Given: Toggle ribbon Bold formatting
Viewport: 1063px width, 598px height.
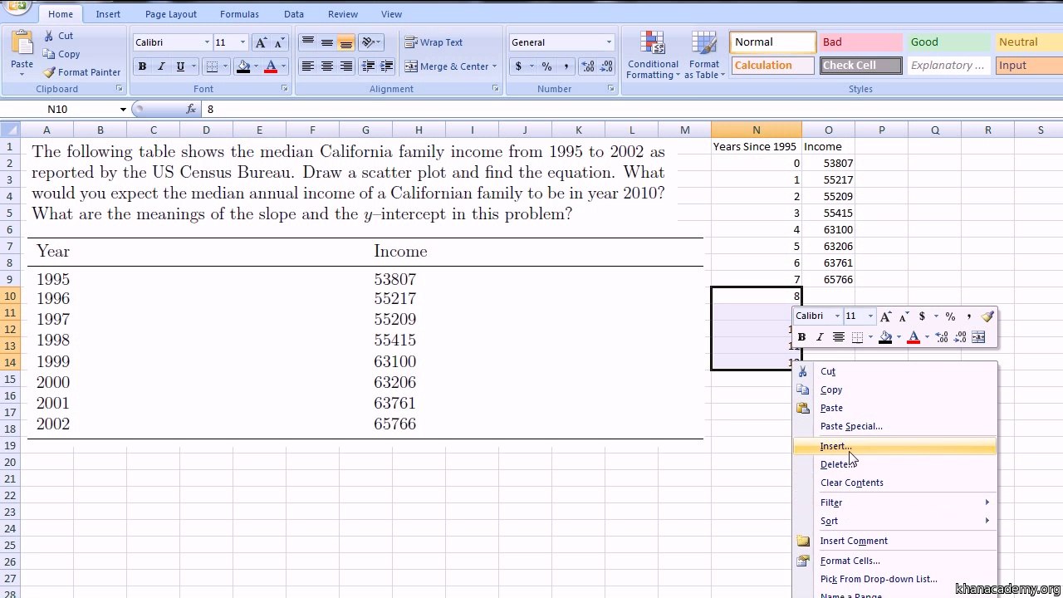Looking at the screenshot, I should click(x=142, y=66).
